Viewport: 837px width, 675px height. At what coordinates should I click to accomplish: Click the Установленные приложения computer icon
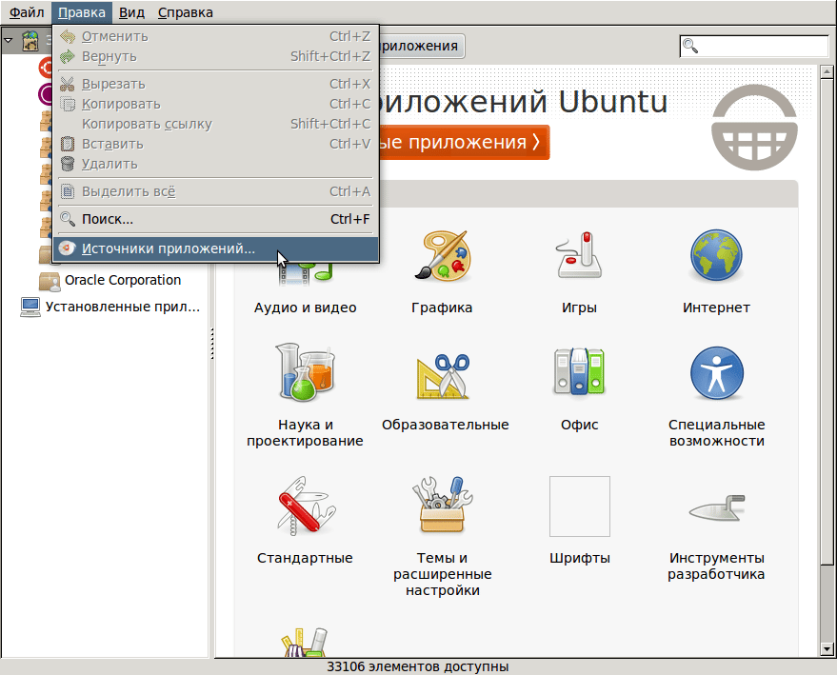tap(30, 307)
